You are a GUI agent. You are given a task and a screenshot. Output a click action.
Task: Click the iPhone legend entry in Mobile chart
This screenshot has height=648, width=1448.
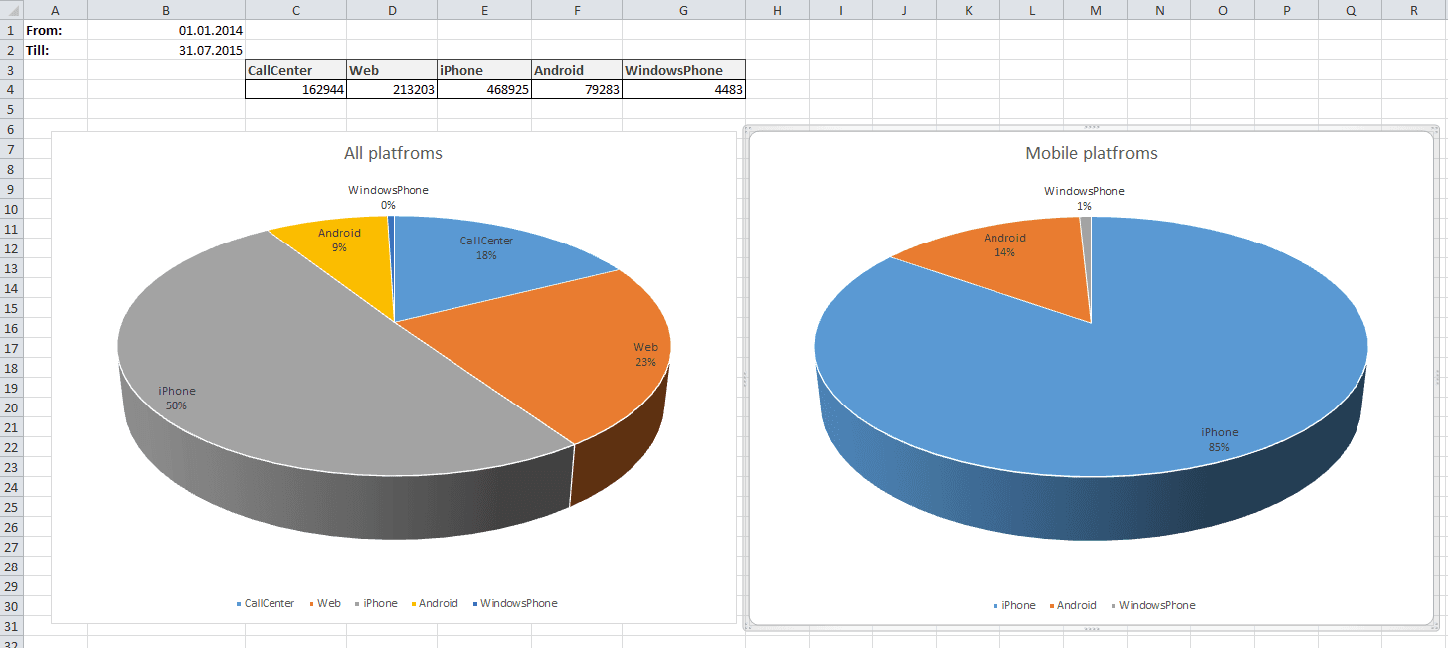[x=1013, y=605]
